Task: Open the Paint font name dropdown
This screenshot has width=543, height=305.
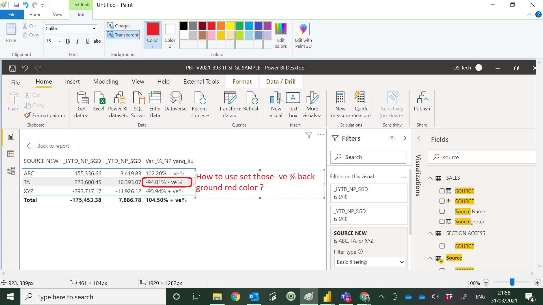Action: click(x=94, y=29)
